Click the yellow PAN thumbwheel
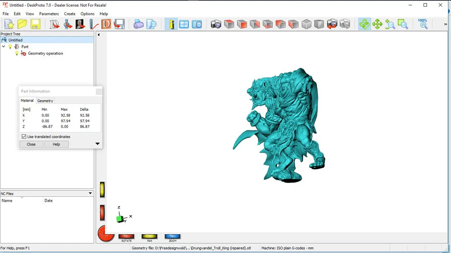 coord(149,236)
